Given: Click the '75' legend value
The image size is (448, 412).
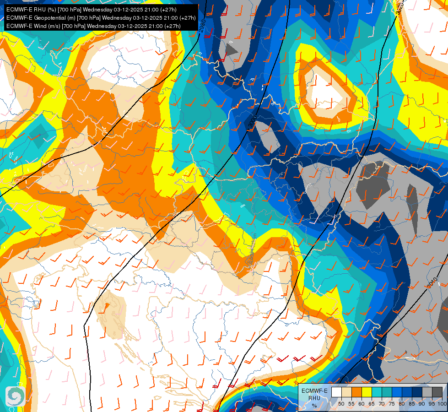Looking at the screenshot, I should [x=392, y=404].
